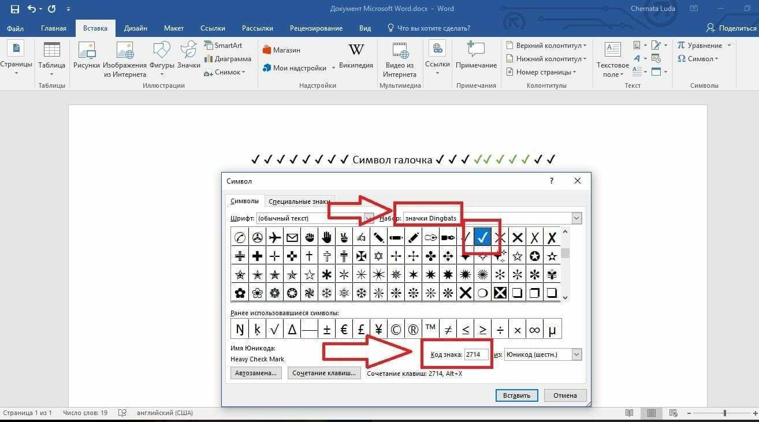Expand the Шрифт font dropdown

369,218
